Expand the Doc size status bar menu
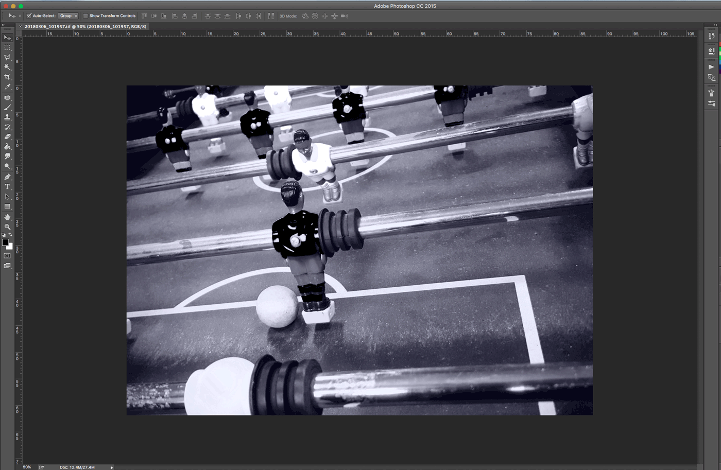This screenshot has width=721, height=470. coord(111,467)
